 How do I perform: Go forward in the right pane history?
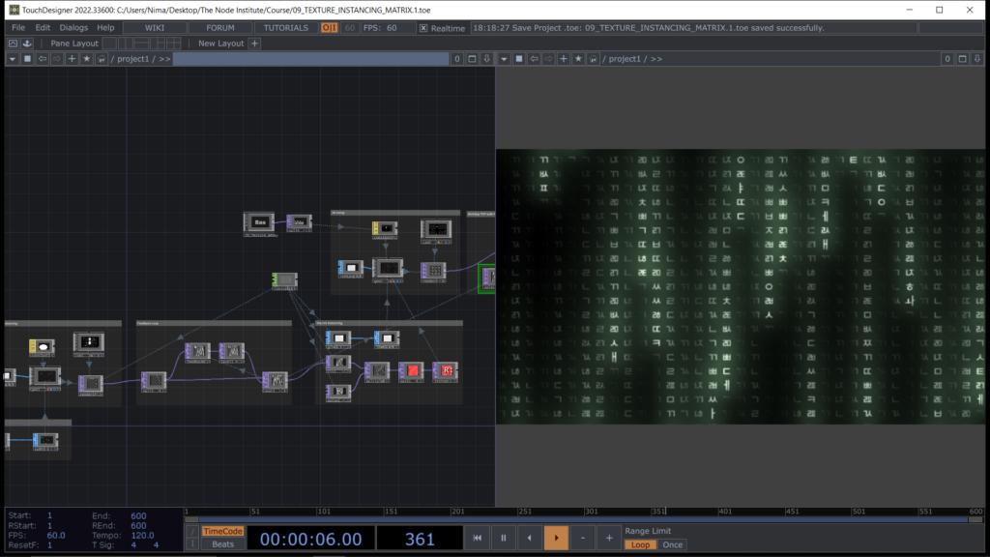coord(549,59)
